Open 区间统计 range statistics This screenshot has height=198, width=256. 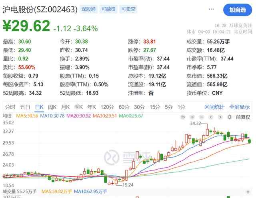tap(214, 107)
